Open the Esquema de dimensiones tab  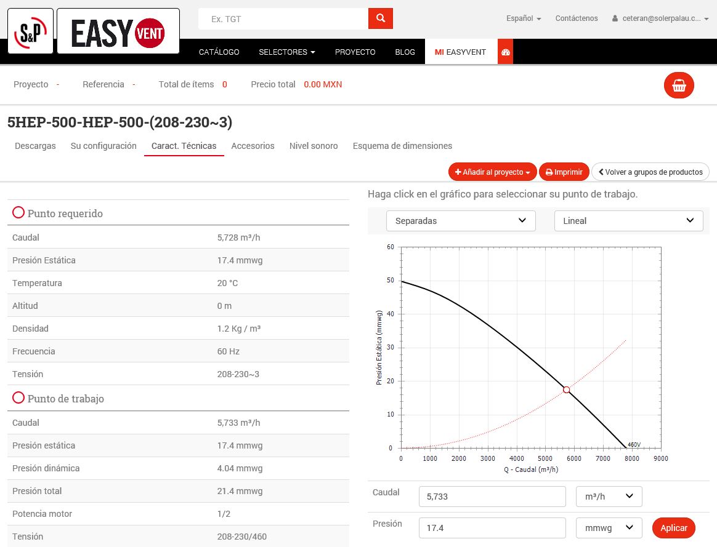click(x=402, y=146)
